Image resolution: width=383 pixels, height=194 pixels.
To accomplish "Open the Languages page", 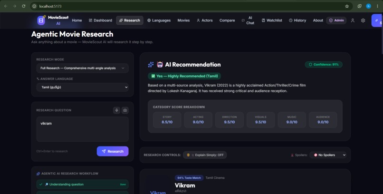I will [159, 20].
